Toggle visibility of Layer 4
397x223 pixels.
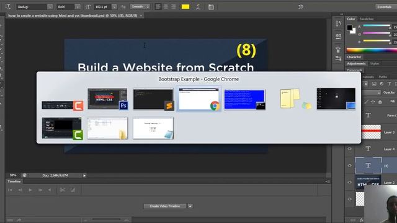point(350,149)
